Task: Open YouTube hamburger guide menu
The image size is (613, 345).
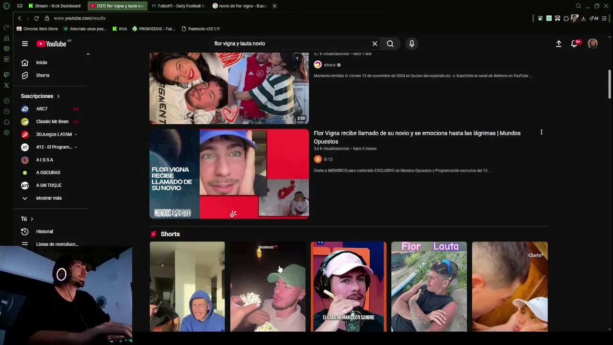Action: 25,44
